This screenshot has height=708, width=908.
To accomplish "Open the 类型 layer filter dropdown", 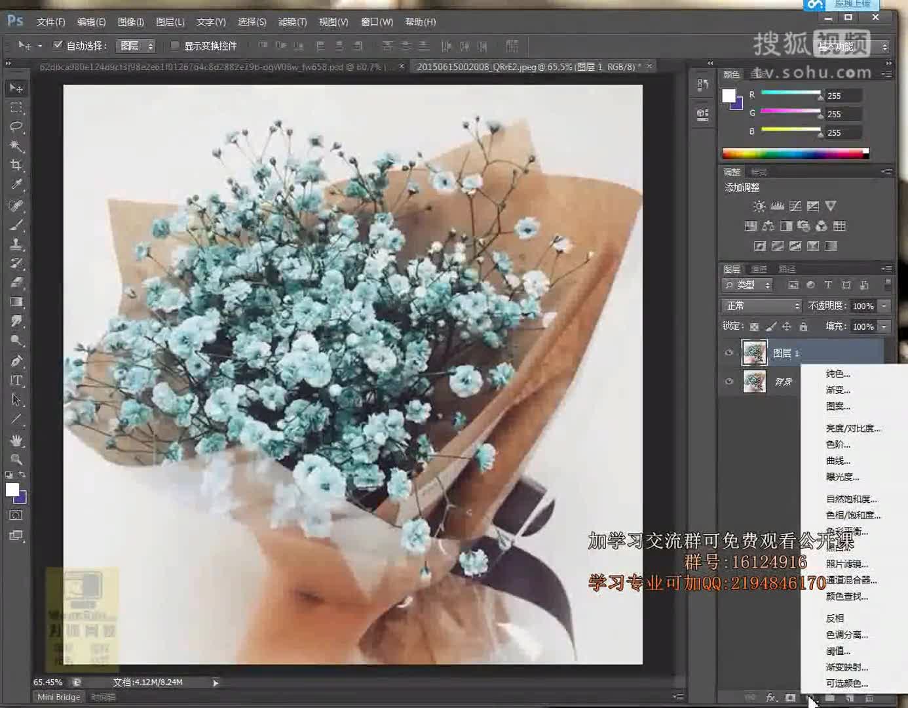I will click(748, 285).
